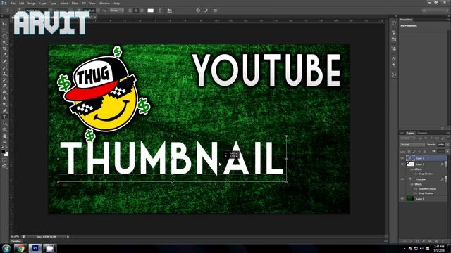Image resolution: width=451 pixels, height=253 pixels.
Task: Collapse the Youtube layer's fx effects list
Action: 446,179
